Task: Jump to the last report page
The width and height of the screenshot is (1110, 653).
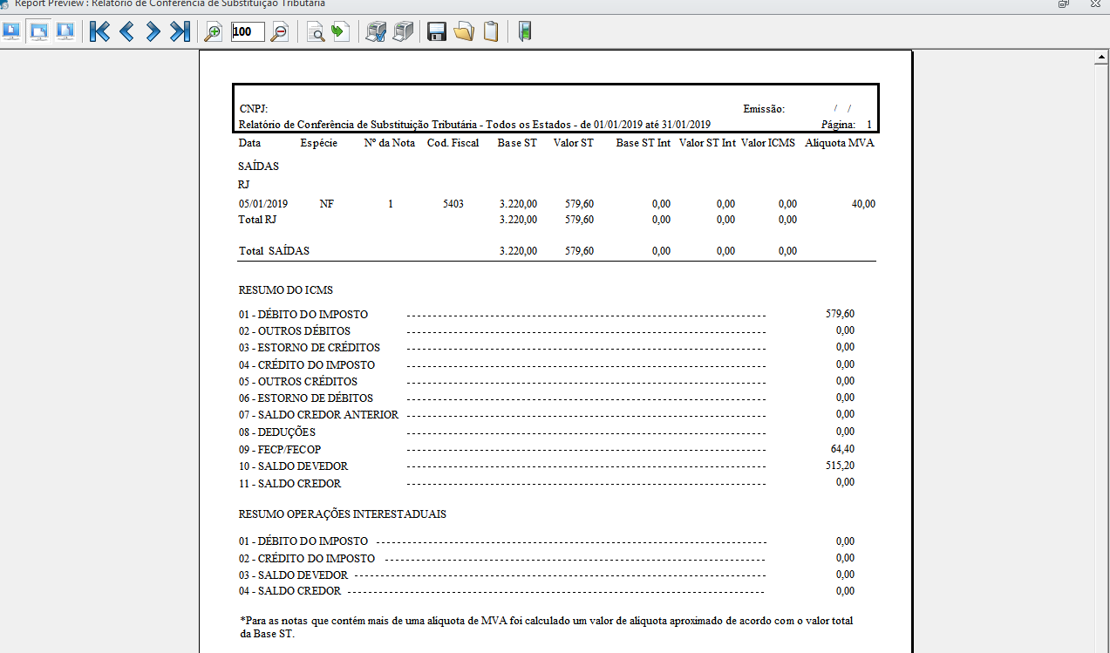Action: (x=180, y=32)
